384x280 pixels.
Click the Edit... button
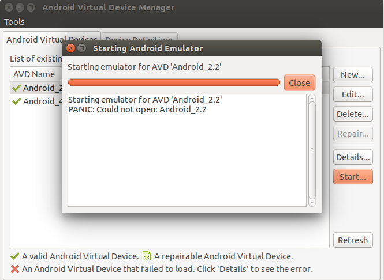[353, 94]
